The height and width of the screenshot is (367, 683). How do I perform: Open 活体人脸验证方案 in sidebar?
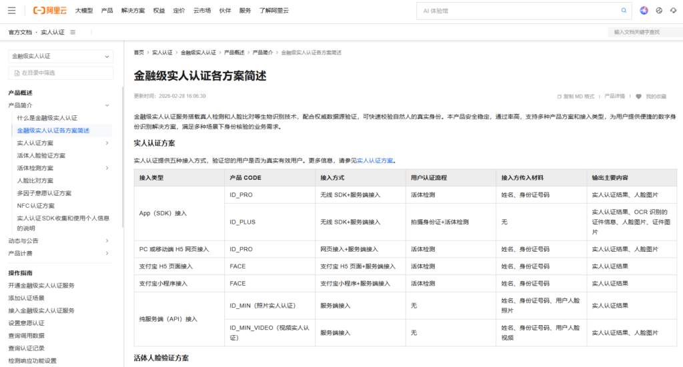41,156
